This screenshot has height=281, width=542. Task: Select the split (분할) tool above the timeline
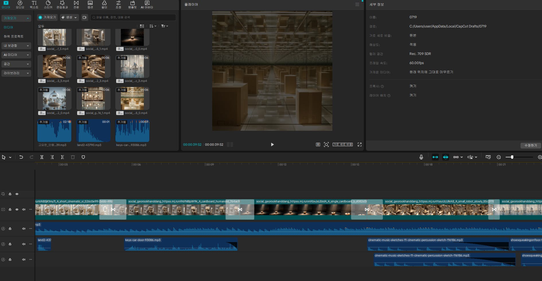42,157
